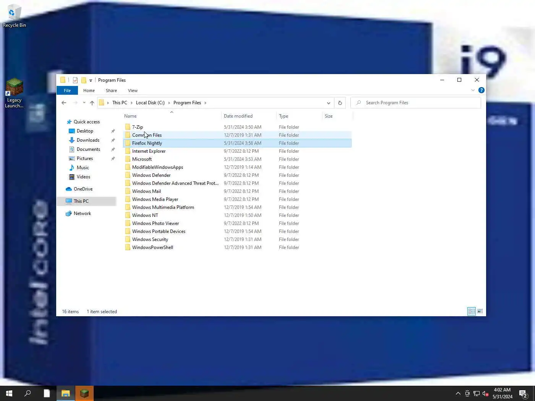
Task: Open the recent locations dropdown arrow
Action: coord(84,103)
